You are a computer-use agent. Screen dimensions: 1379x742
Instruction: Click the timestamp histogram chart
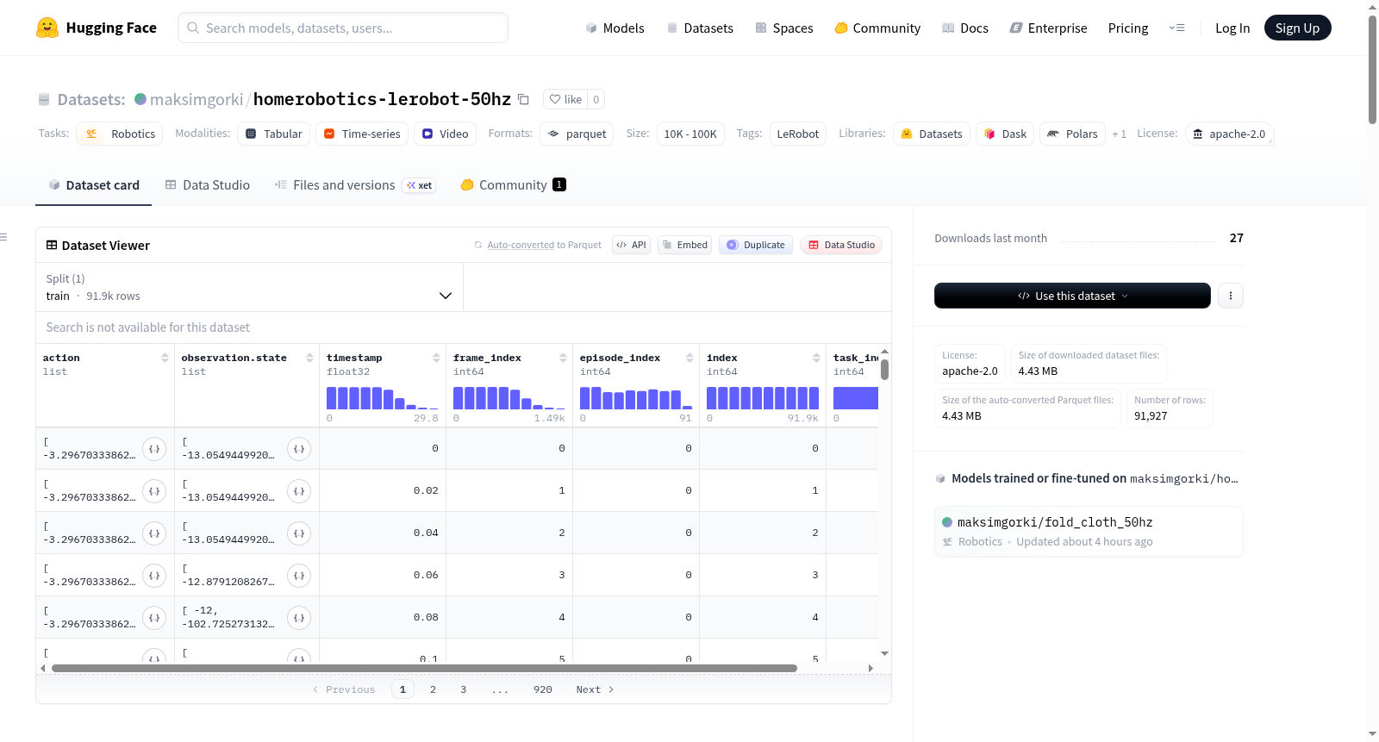click(383, 398)
